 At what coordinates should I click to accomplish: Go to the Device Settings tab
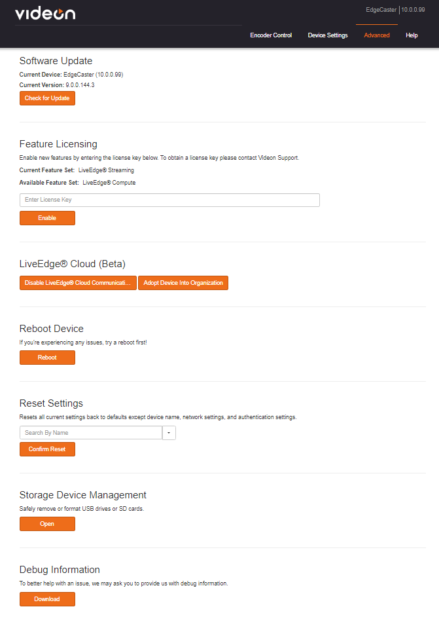[328, 35]
